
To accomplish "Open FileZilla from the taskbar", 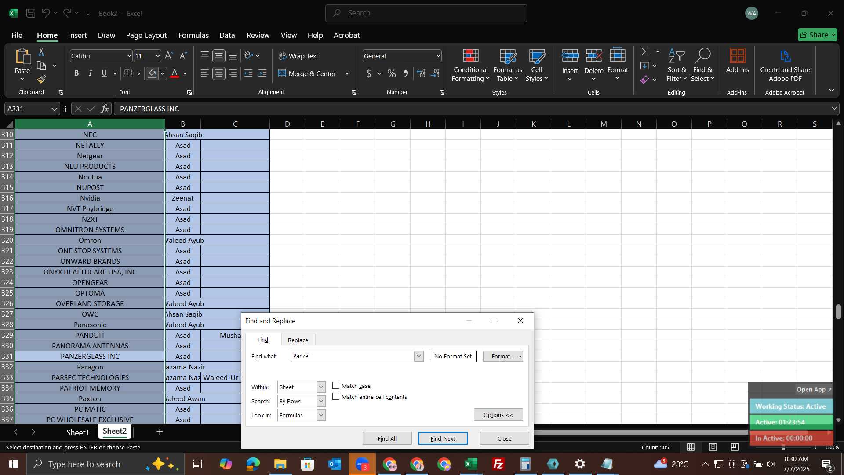I will click(498, 464).
